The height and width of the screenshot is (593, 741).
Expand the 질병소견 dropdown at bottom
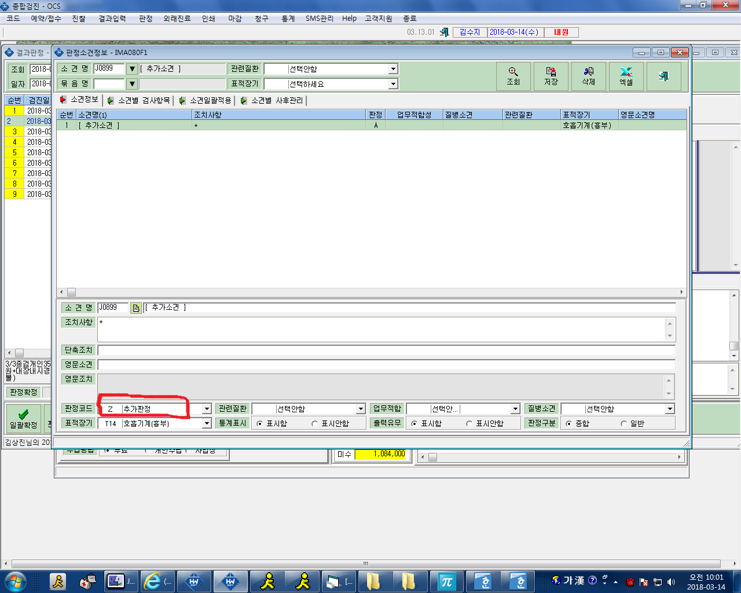[x=670, y=409]
